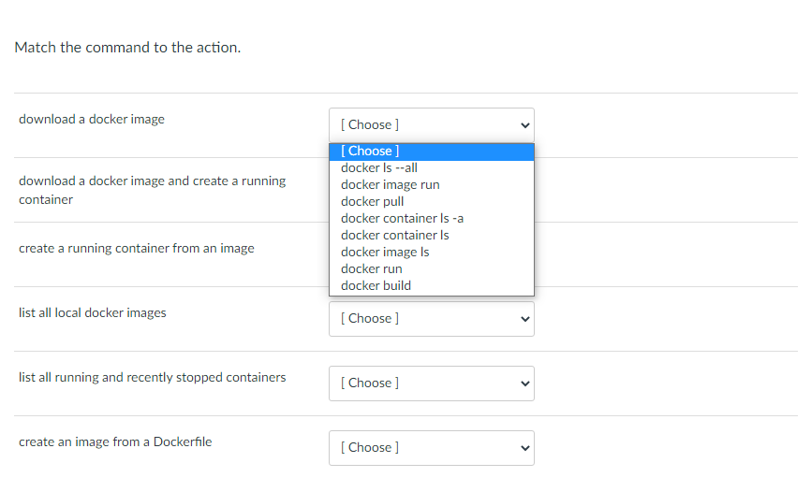Click the first row's "download a docker image" label
The width and height of the screenshot is (811, 492).
point(92,119)
